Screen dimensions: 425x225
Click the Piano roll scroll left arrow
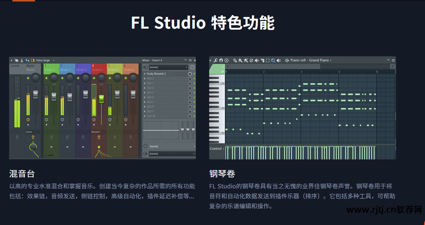point(228,67)
